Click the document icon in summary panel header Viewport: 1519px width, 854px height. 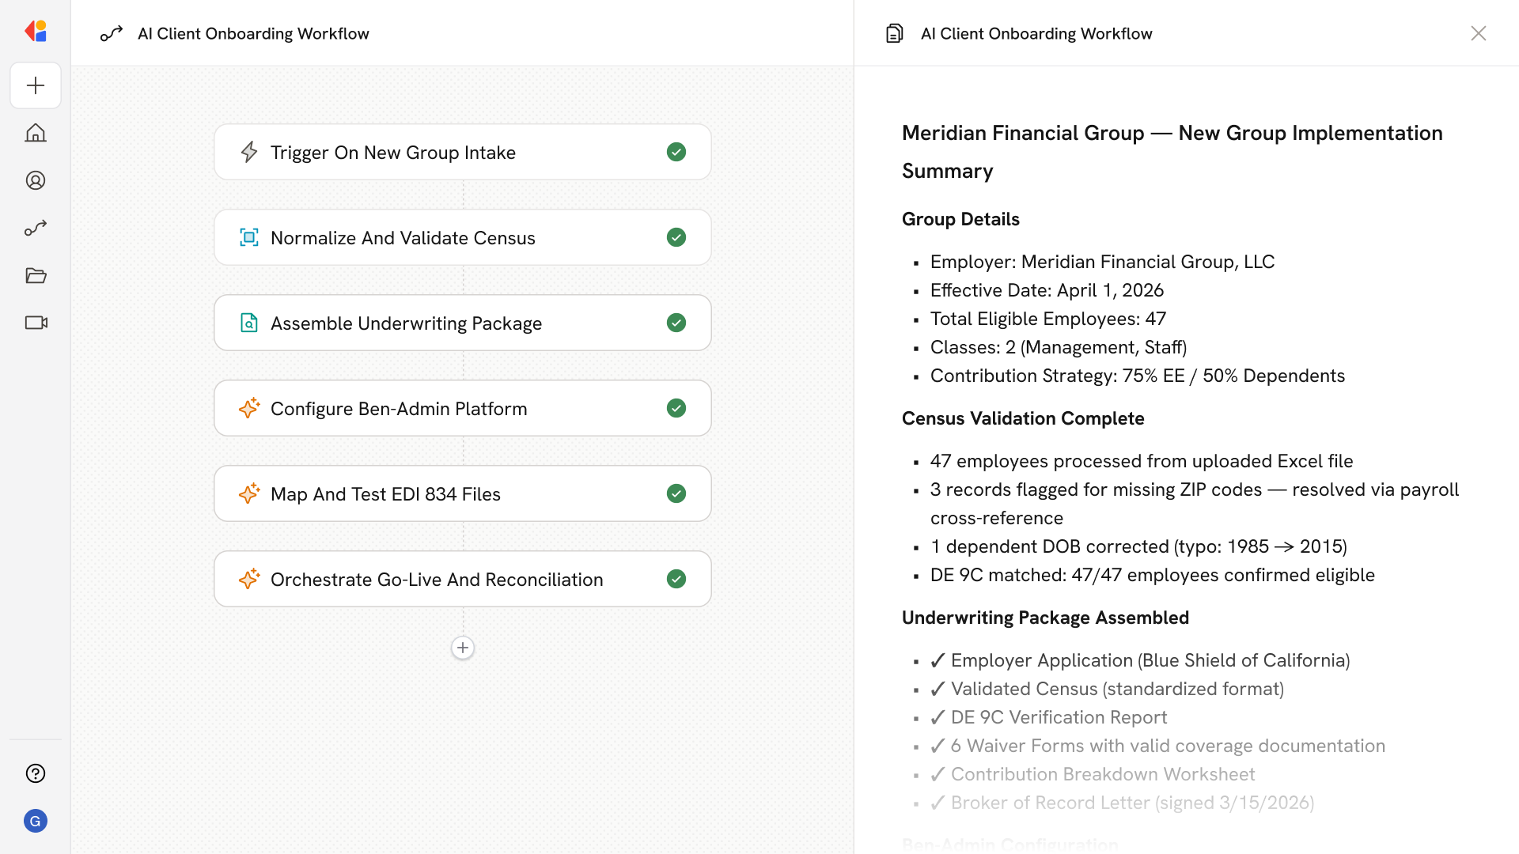point(895,33)
